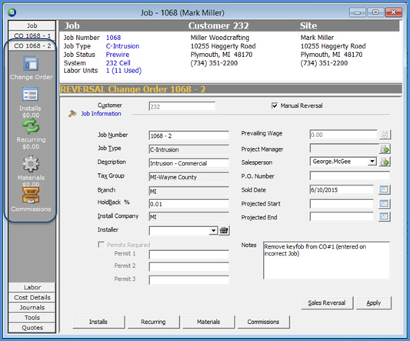Open the Projected End calendar picker
The width and height of the screenshot is (410, 341).
point(384,217)
